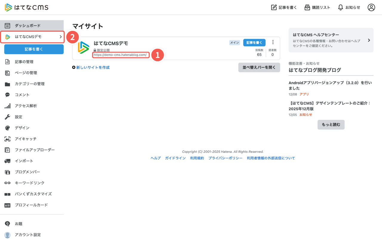This screenshot has width=382, height=239.
Task: Click the ファイルアップローダー upload icon
Action: tap(8, 150)
